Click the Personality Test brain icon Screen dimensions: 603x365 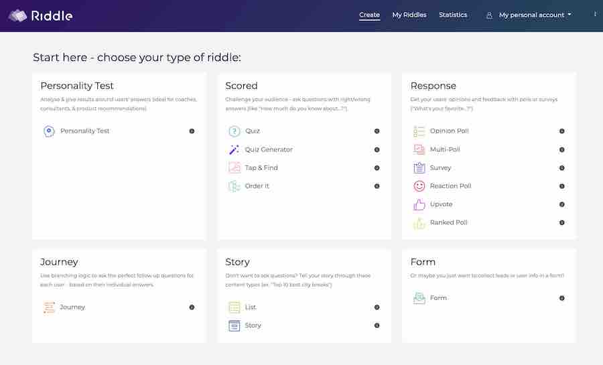click(49, 131)
